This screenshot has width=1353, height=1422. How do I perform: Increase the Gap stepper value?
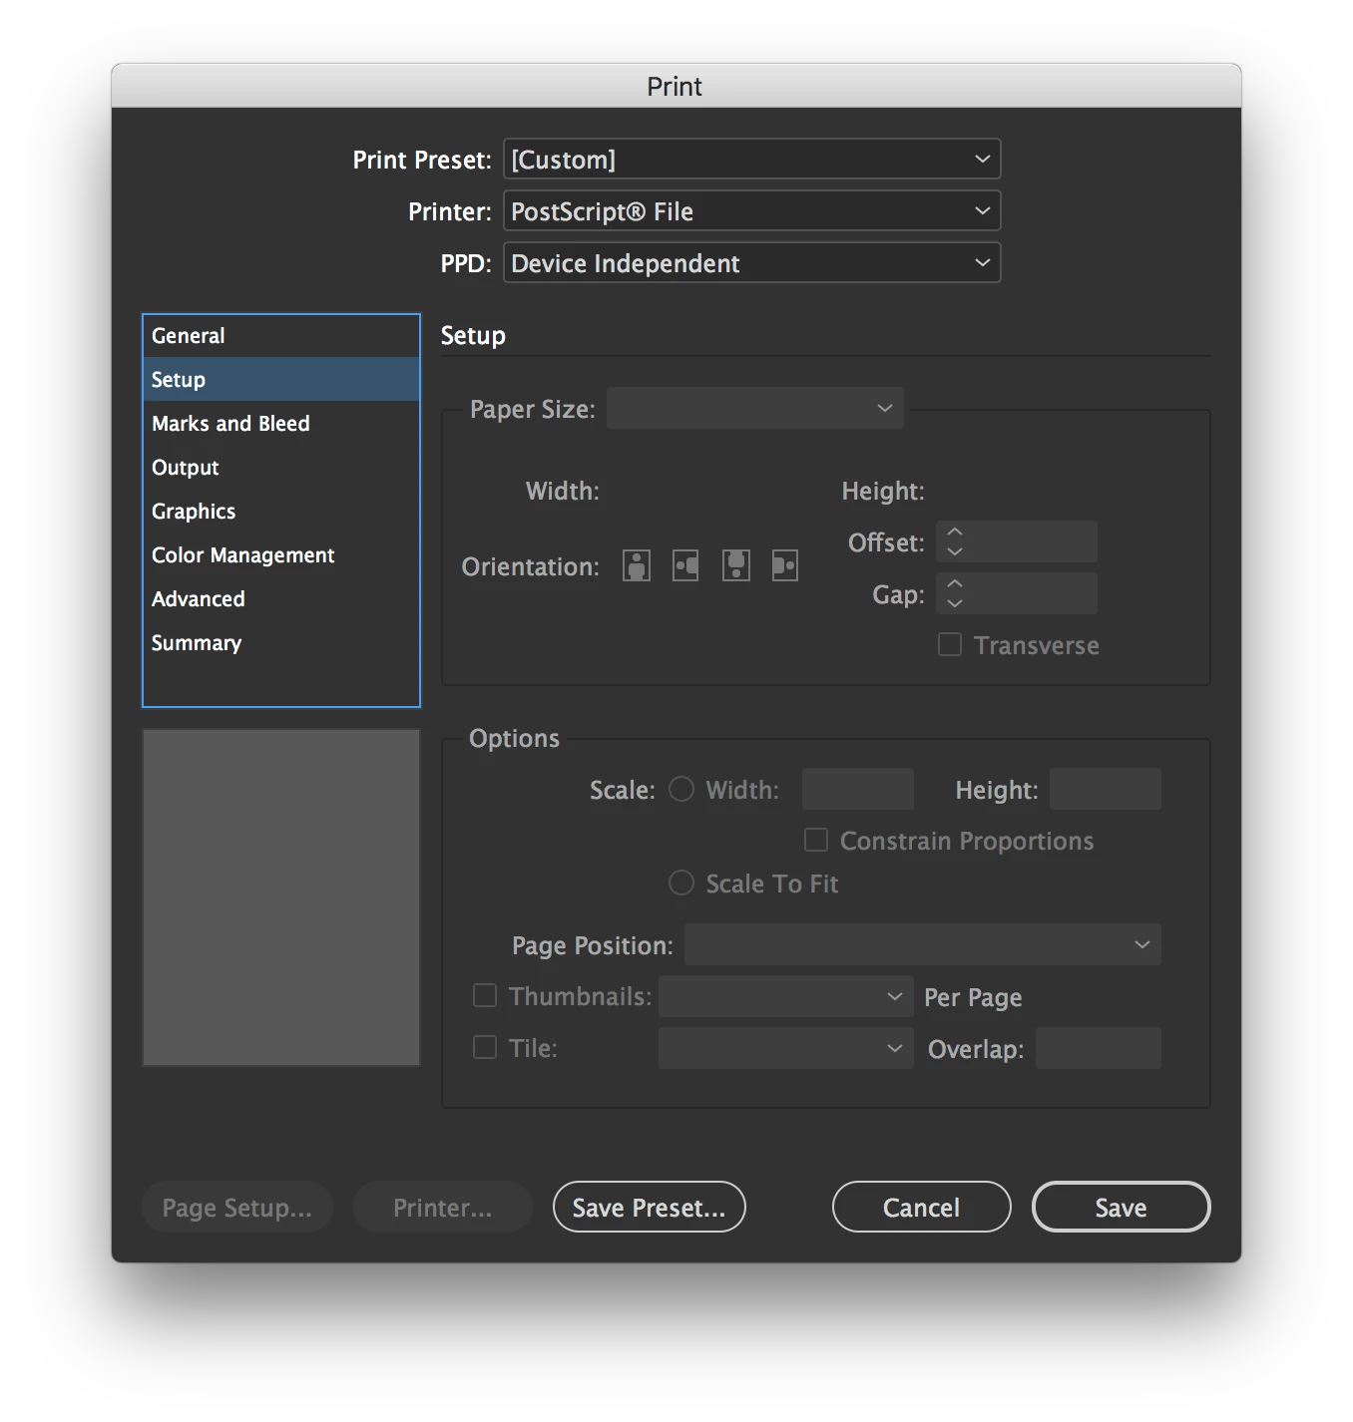pyautogui.click(x=955, y=583)
